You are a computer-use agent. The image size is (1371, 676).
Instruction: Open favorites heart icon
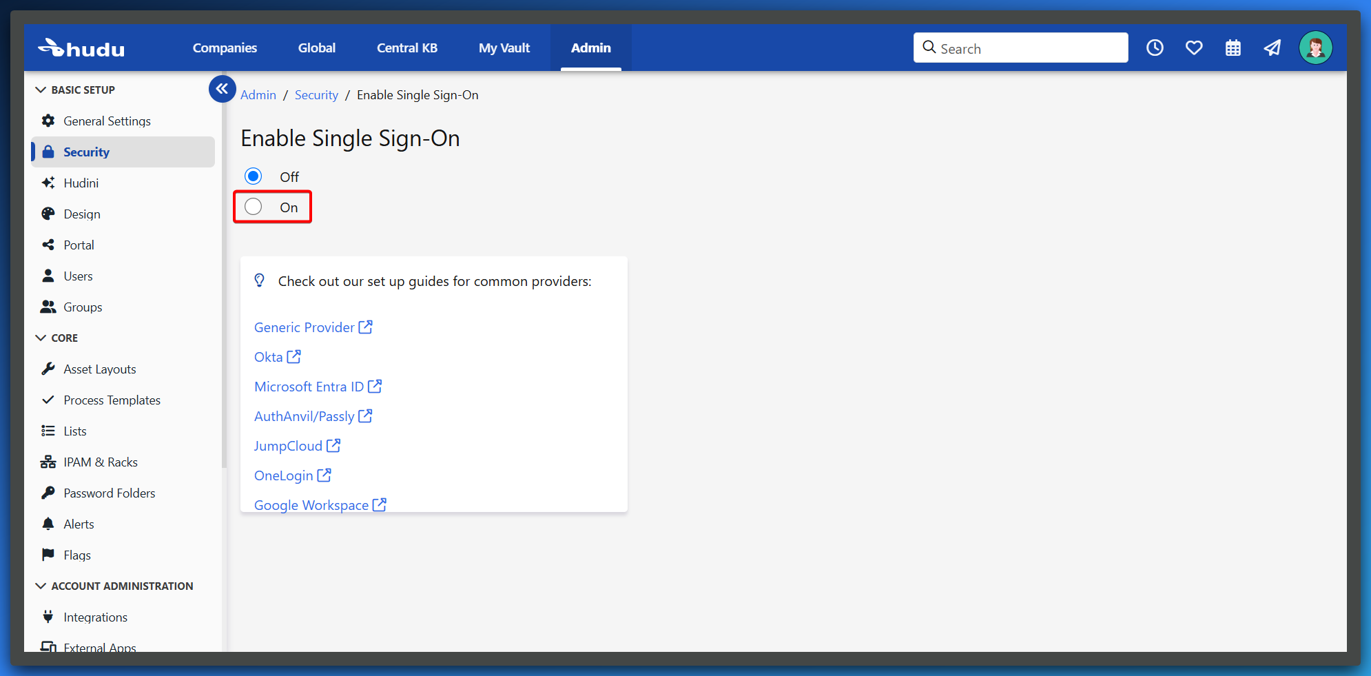click(1194, 48)
